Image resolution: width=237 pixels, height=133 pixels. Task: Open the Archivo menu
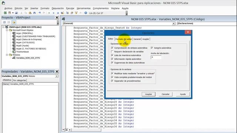point(8,8)
